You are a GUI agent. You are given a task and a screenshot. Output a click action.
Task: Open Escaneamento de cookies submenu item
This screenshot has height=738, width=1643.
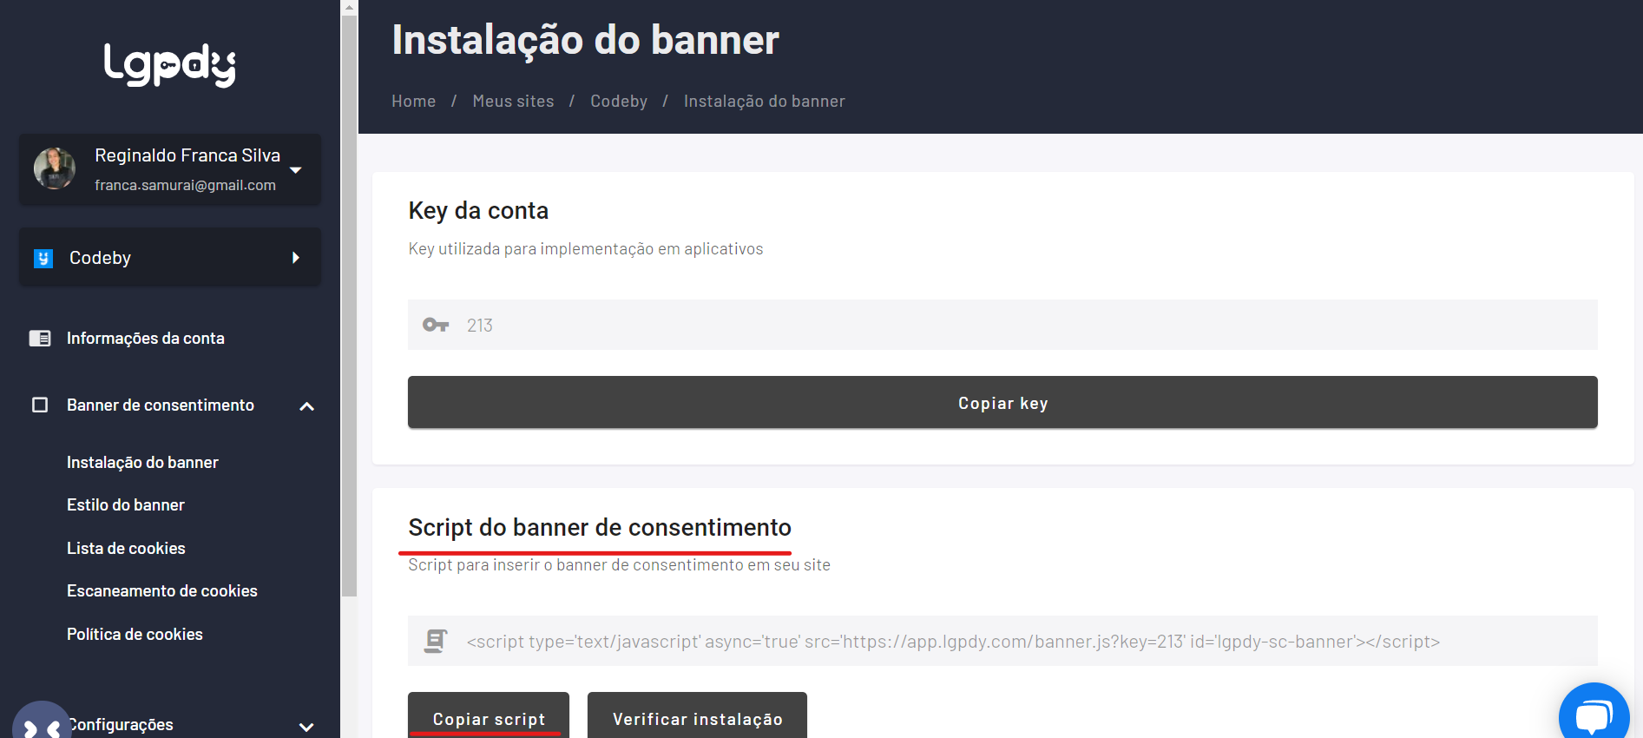(162, 591)
